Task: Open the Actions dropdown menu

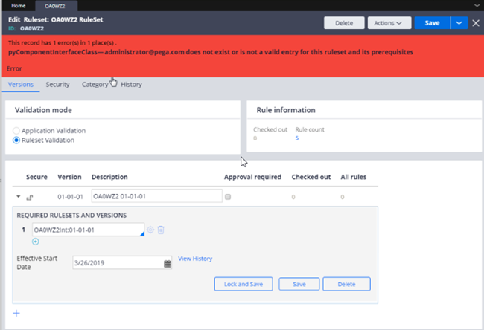Action: click(392, 23)
